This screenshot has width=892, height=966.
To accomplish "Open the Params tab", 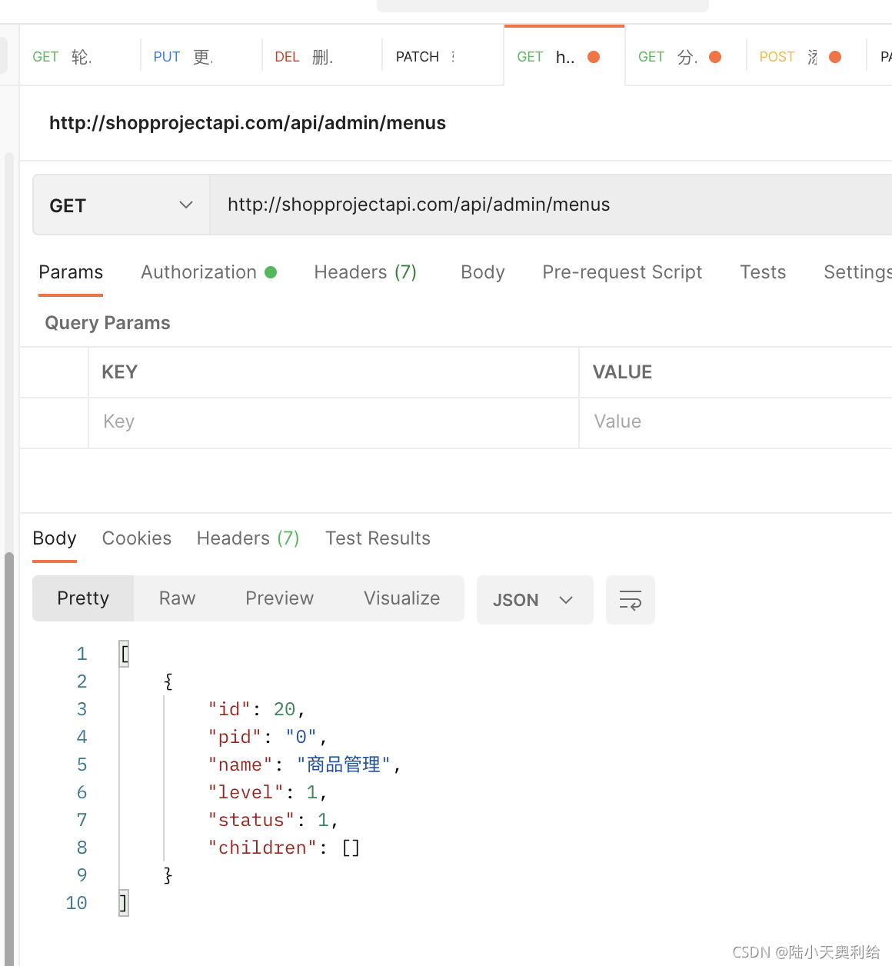I will click(71, 272).
